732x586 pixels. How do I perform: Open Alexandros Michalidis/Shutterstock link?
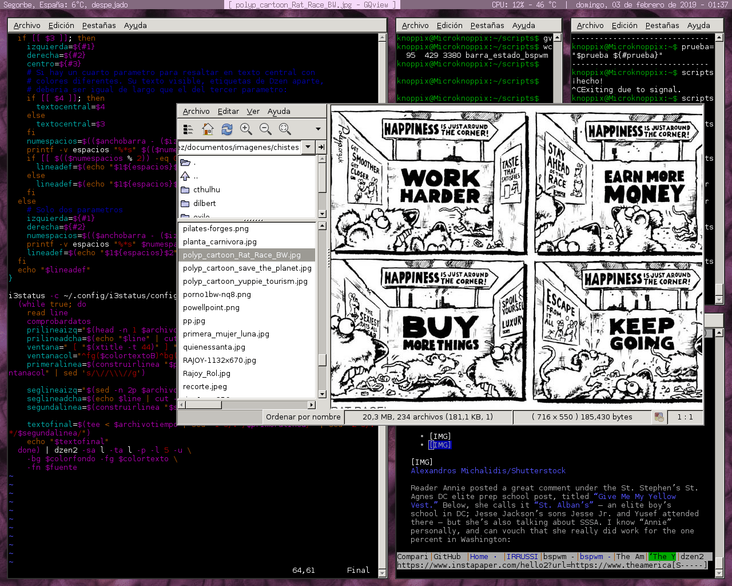(488, 470)
